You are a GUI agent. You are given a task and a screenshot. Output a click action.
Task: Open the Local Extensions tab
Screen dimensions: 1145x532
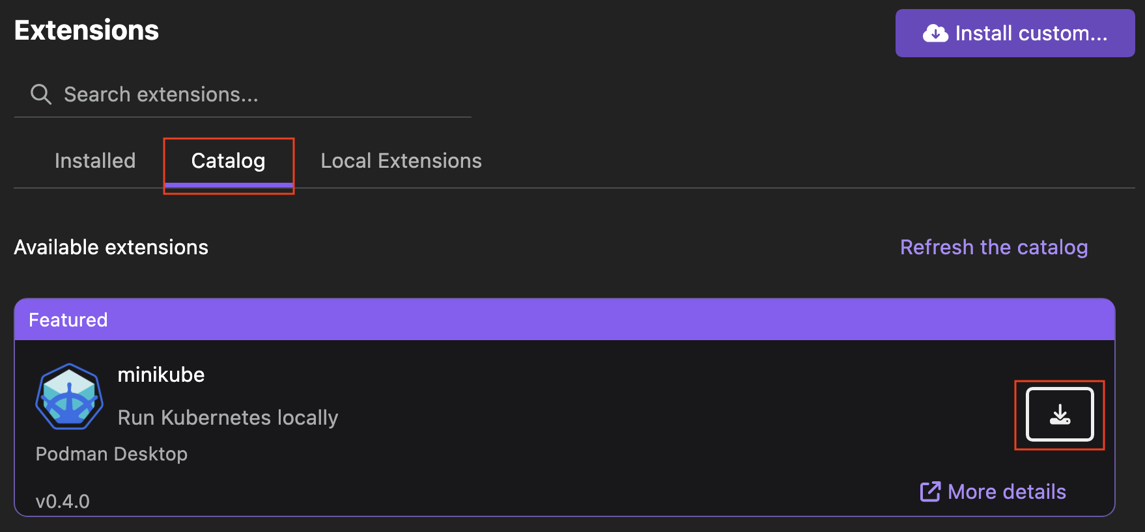click(401, 161)
